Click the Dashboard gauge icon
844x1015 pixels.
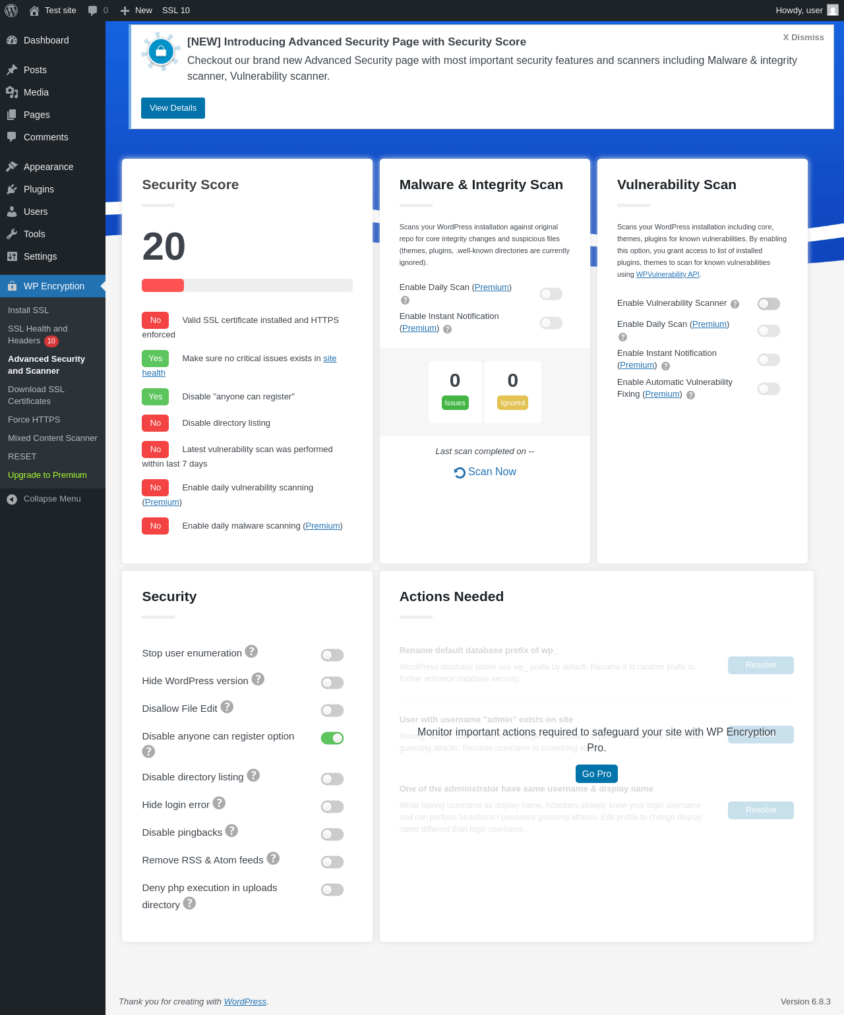point(12,40)
